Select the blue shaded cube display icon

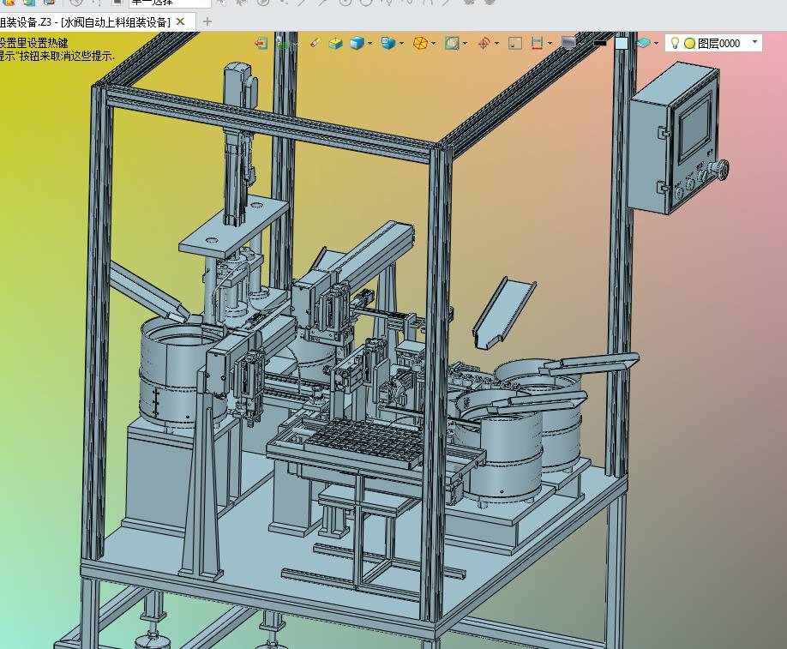click(x=357, y=44)
